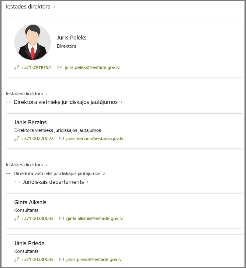
Task: Click the envelope icon next to juris.peleks email
Action: point(60,67)
